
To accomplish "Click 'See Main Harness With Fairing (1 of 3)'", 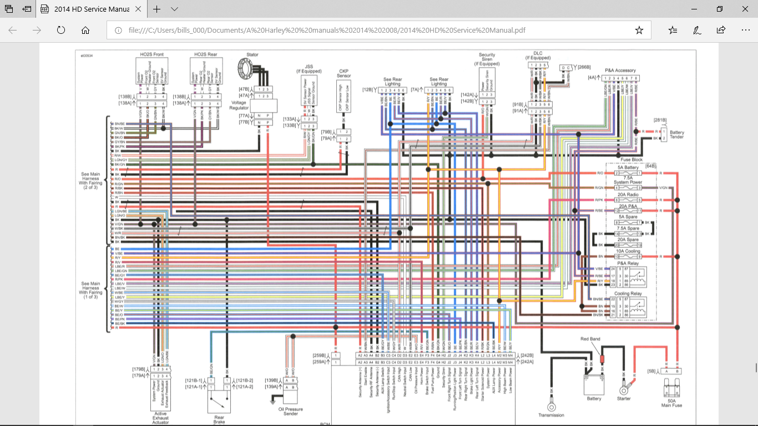I will 90,290.
